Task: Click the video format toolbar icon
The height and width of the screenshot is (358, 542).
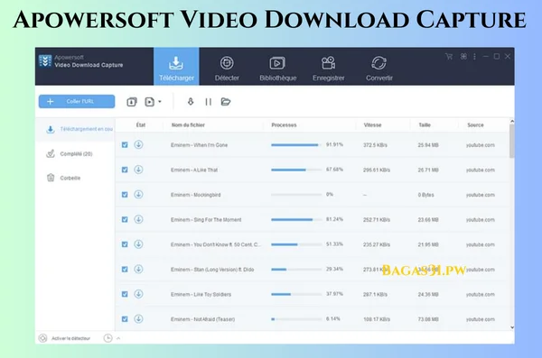Action: [x=150, y=102]
